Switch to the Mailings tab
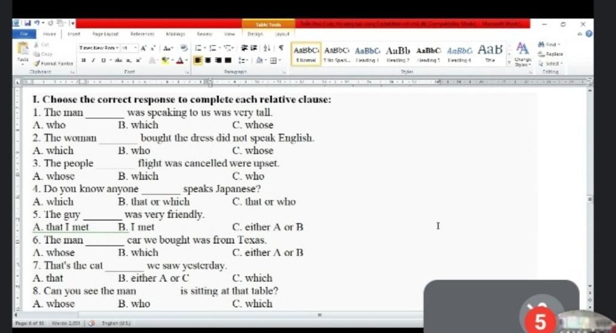616x333 pixels. (176, 34)
